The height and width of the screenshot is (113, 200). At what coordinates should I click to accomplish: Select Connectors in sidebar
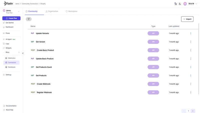click(x=11, y=63)
